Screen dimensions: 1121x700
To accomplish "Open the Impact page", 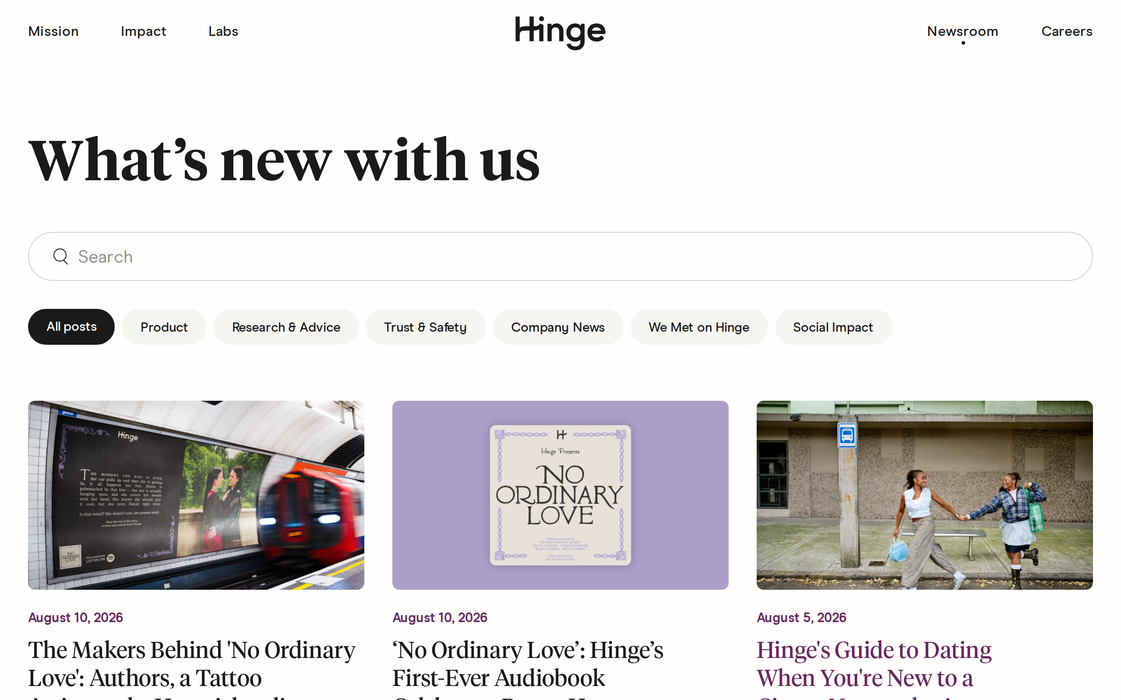I will coord(143,31).
